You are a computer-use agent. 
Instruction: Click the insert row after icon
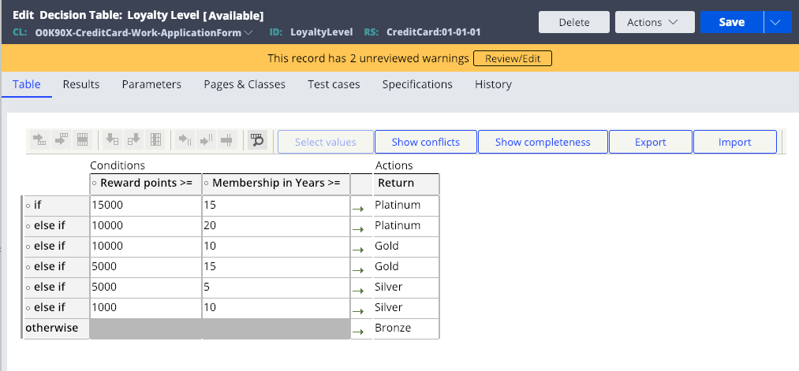pyautogui.click(x=62, y=139)
